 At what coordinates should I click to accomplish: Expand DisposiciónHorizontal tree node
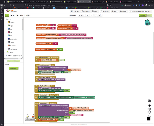coord(6,55)
